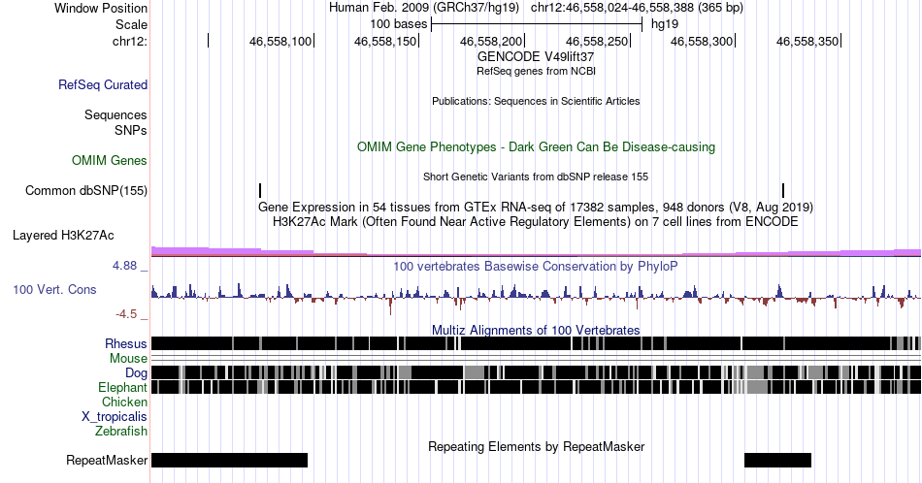Click the large left RepeatMasker block
Screen dimensions: 922x483
click(x=229, y=460)
